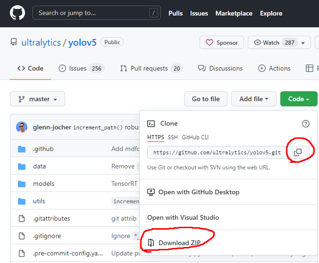
Task: Click the Projects table icon in repo tabs
Action: tap(310, 68)
